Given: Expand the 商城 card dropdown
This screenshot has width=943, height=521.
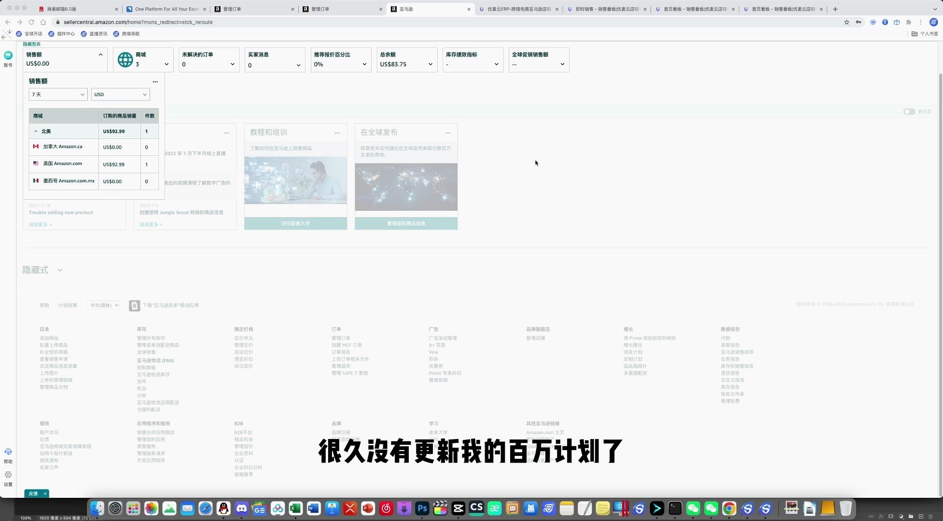Looking at the screenshot, I should [166, 64].
